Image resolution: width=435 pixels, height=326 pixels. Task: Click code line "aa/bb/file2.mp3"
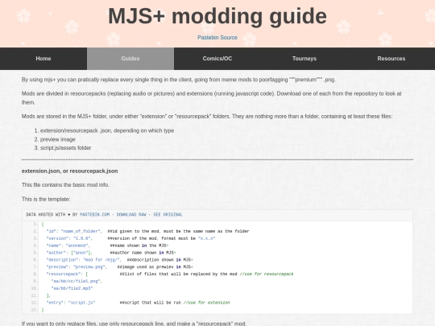point(72,288)
